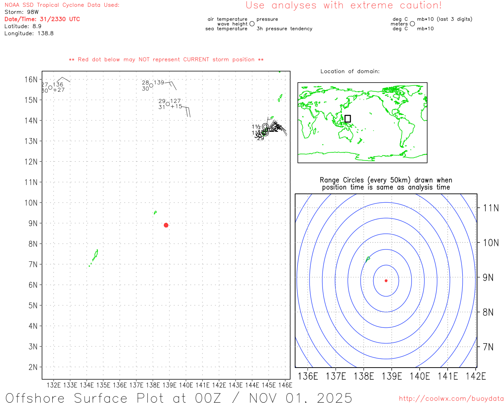This screenshot has height=403, width=504.
Task: Click 'wave height' legend label
Action: coord(232,24)
